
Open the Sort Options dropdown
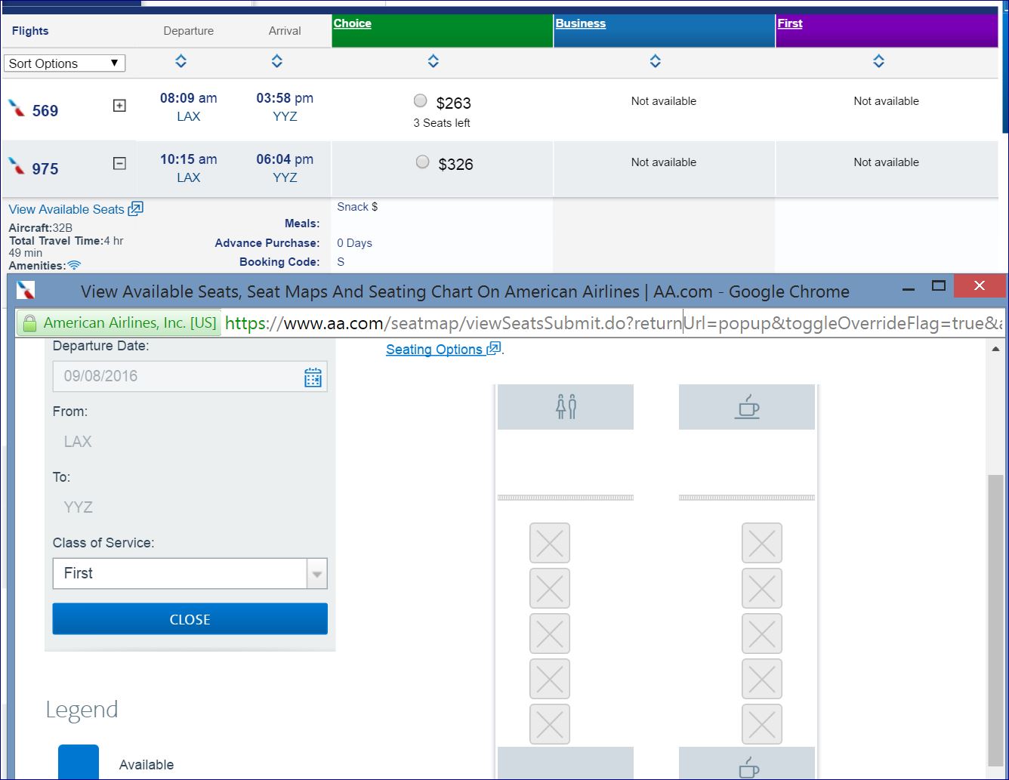64,63
